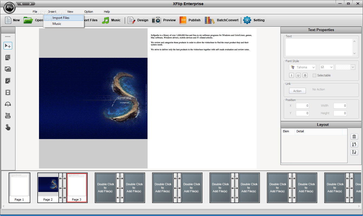
Task: Click the 'No Action' label
Action: point(319,89)
